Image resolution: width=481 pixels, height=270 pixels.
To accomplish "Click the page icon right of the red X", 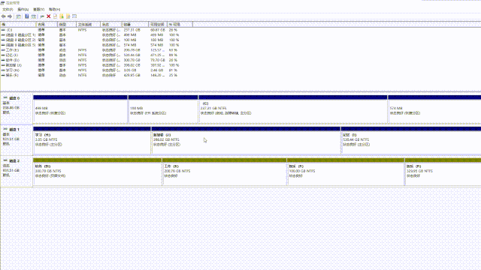I will pos(55,16).
